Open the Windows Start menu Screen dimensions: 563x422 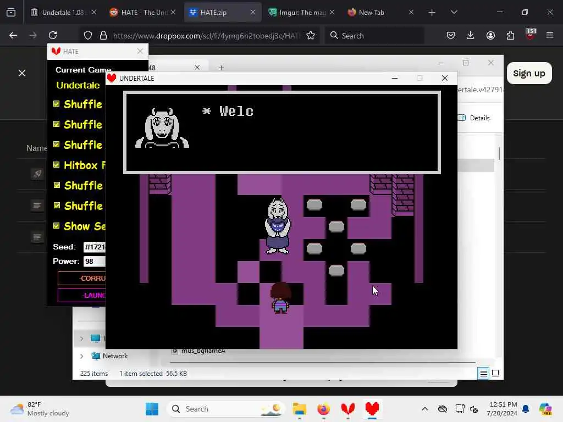click(152, 409)
